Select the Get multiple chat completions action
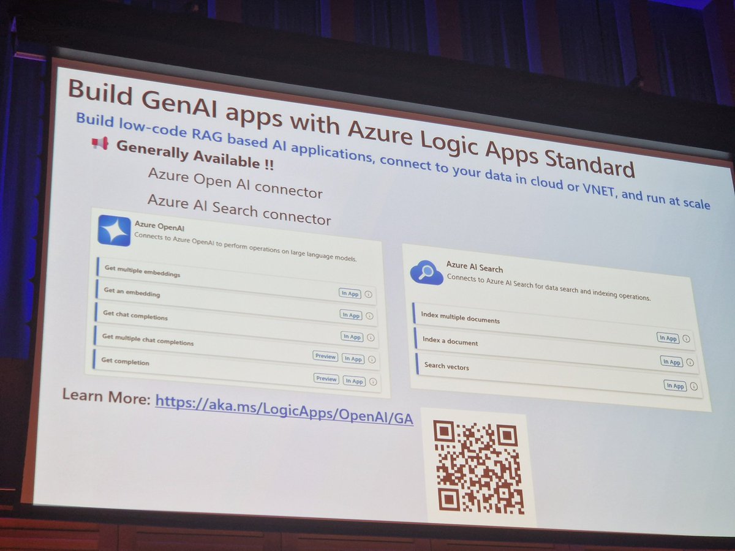735x551 pixels. pyautogui.click(x=236, y=348)
